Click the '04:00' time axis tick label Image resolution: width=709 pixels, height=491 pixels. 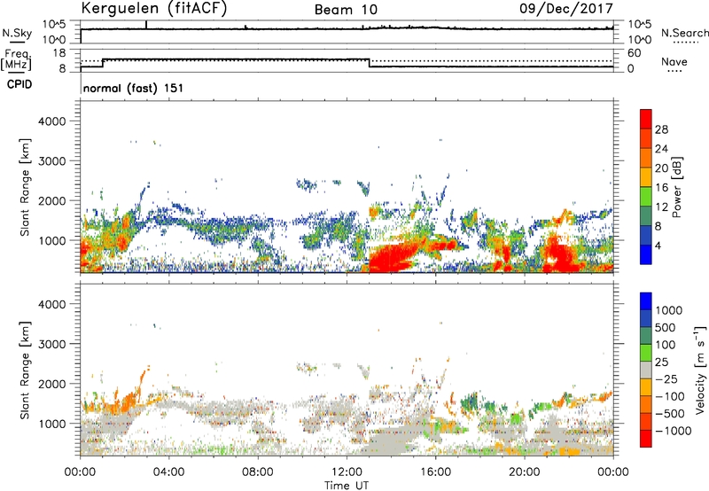pyautogui.click(x=168, y=472)
